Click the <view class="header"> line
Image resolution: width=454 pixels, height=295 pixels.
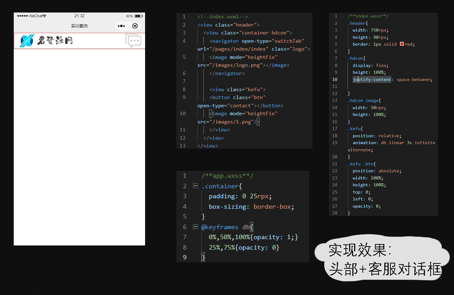[228, 25]
